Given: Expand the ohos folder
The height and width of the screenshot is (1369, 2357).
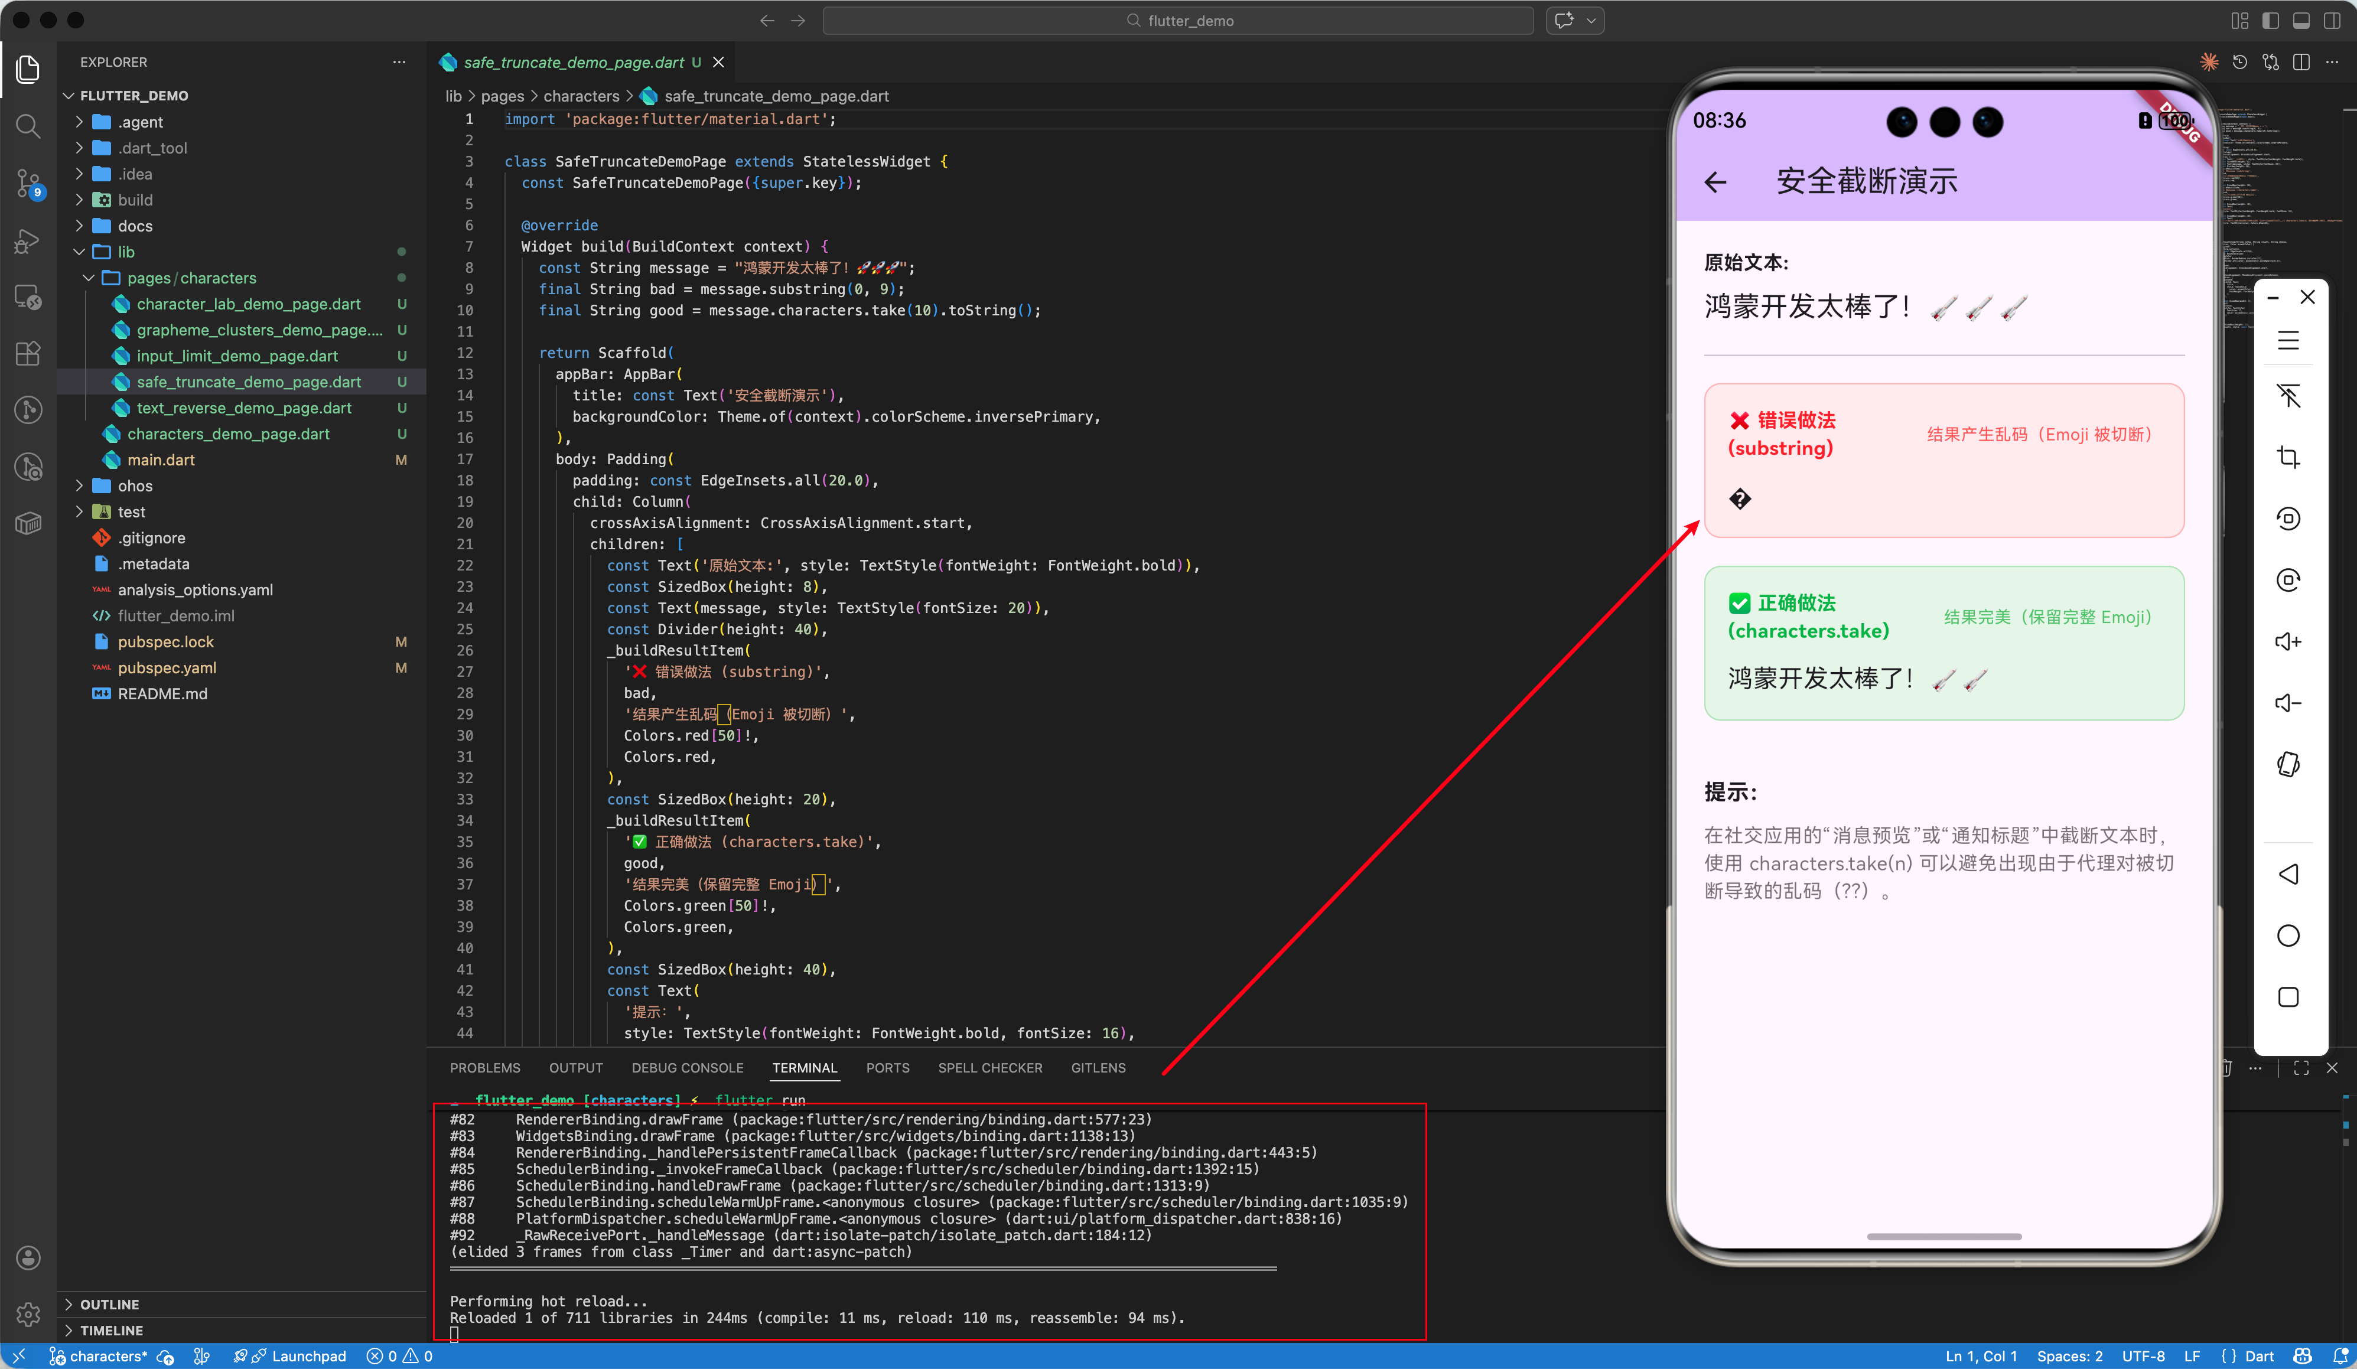Looking at the screenshot, I should (x=135, y=485).
